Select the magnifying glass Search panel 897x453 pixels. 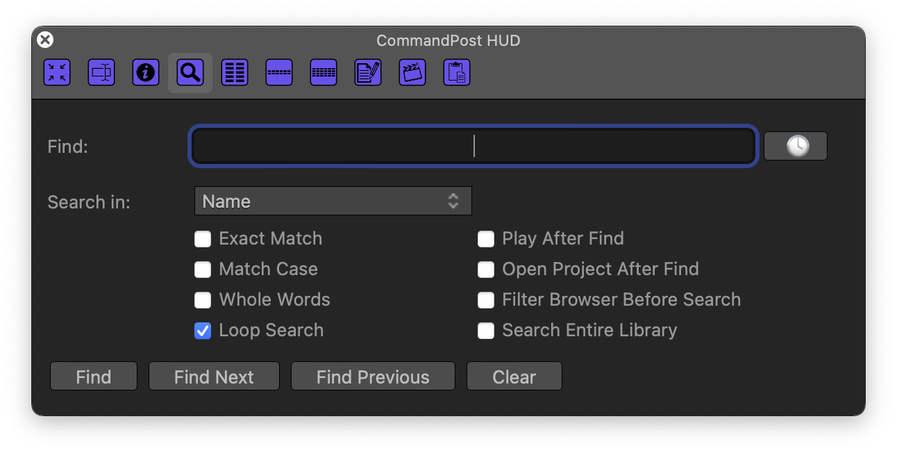tap(190, 72)
